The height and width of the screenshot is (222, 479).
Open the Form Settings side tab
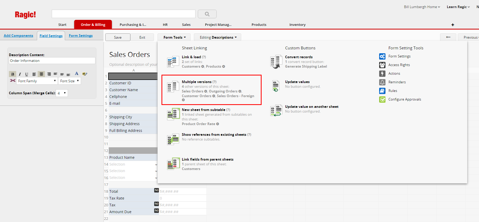pyautogui.click(x=81, y=36)
